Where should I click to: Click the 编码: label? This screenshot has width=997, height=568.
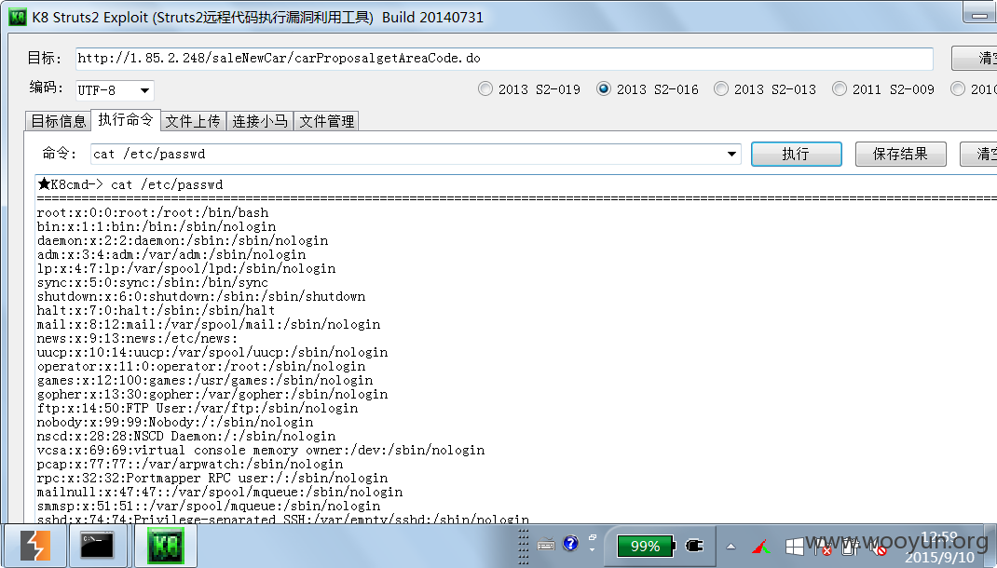tap(46, 88)
